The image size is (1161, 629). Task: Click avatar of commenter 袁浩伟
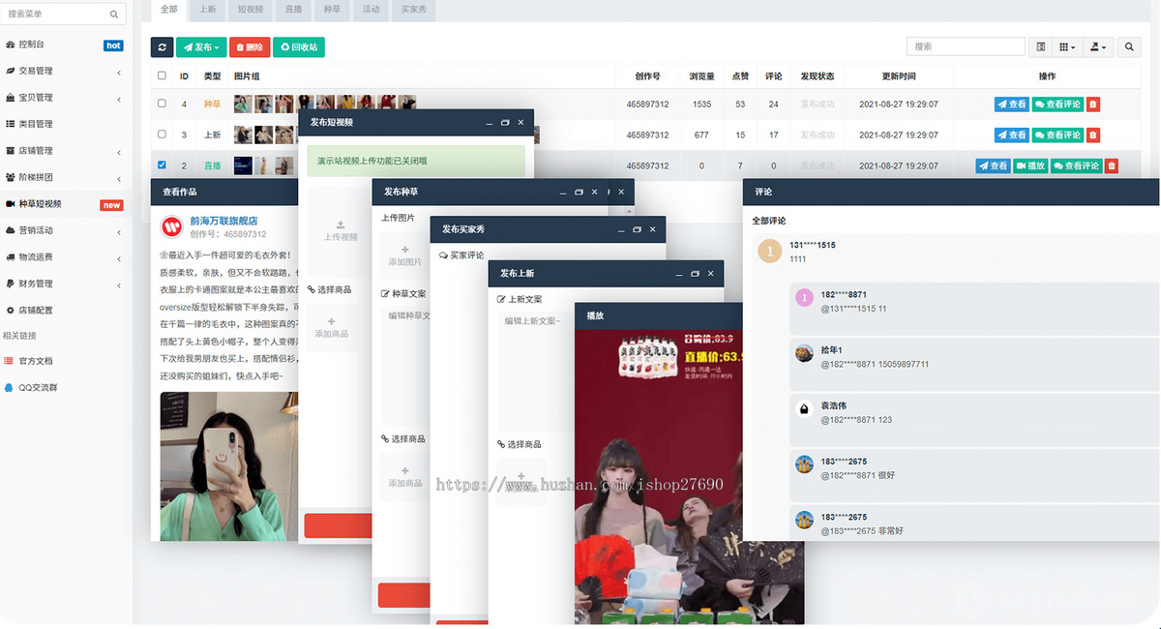[804, 409]
